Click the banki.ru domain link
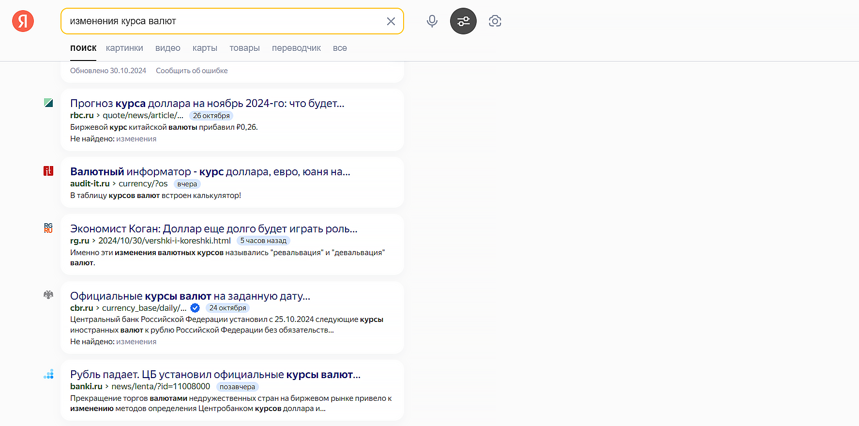The image size is (859, 426). pyautogui.click(x=86, y=386)
